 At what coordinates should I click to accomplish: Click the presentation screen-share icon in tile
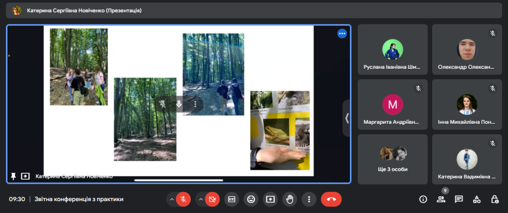coord(25,176)
